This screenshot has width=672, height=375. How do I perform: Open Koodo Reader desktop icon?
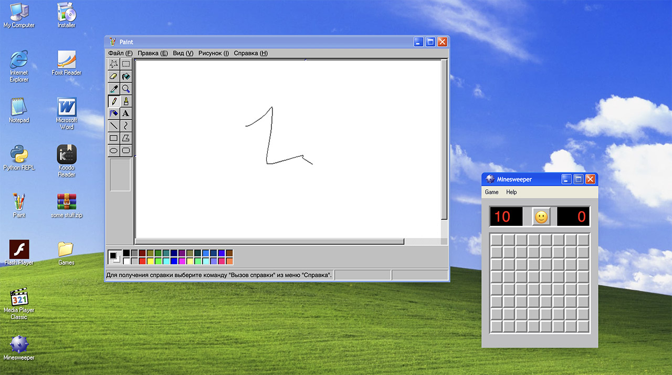pyautogui.click(x=67, y=161)
